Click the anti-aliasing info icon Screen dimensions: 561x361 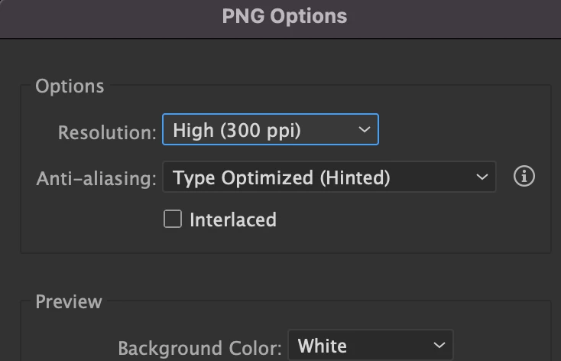tap(524, 177)
